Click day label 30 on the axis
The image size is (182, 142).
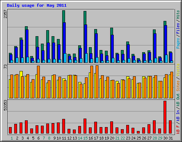tap(165, 138)
